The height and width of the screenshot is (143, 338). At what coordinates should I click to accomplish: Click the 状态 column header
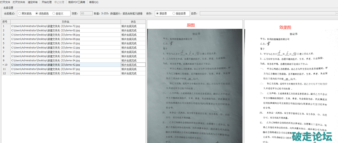click(x=133, y=22)
